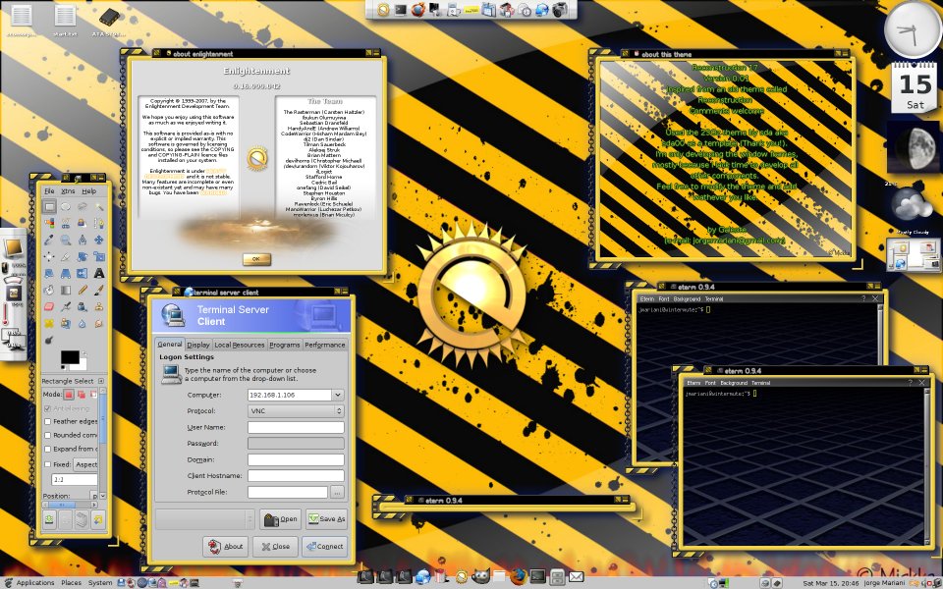
Task: Select the Paths tool in toolbox
Action: click(x=99, y=223)
